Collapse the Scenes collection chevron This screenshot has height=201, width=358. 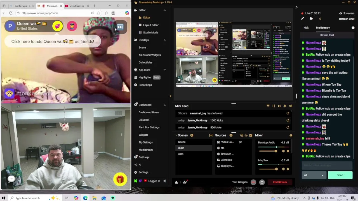pyautogui.click(x=176, y=135)
